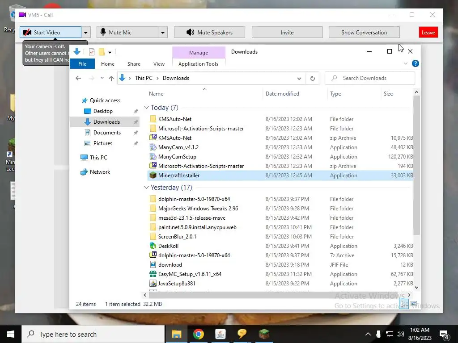The width and height of the screenshot is (458, 343).
Task: Open Explorer Help icon
Action: (x=416, y=63)
